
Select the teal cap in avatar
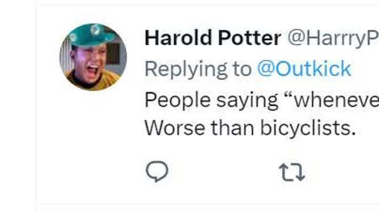coord(93,35)
